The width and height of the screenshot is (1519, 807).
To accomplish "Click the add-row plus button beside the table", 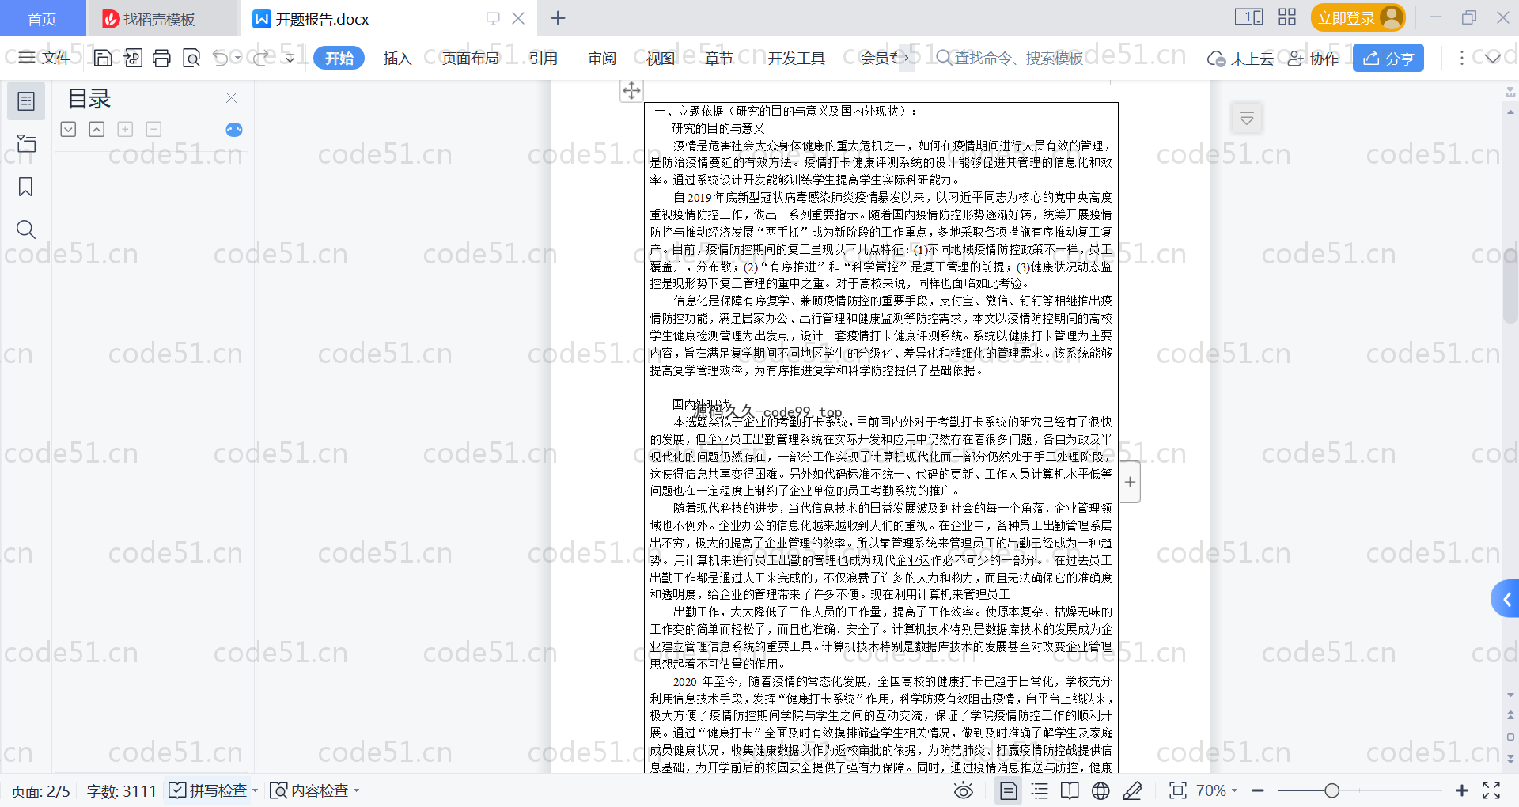I will click(x=1131, y=482).
